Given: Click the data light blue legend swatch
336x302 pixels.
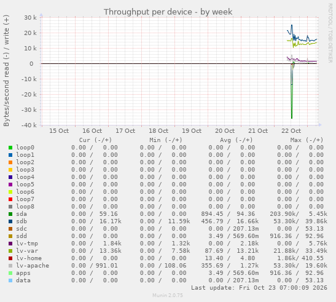Looking at the screenshot, I should click(x=10, y=280).
